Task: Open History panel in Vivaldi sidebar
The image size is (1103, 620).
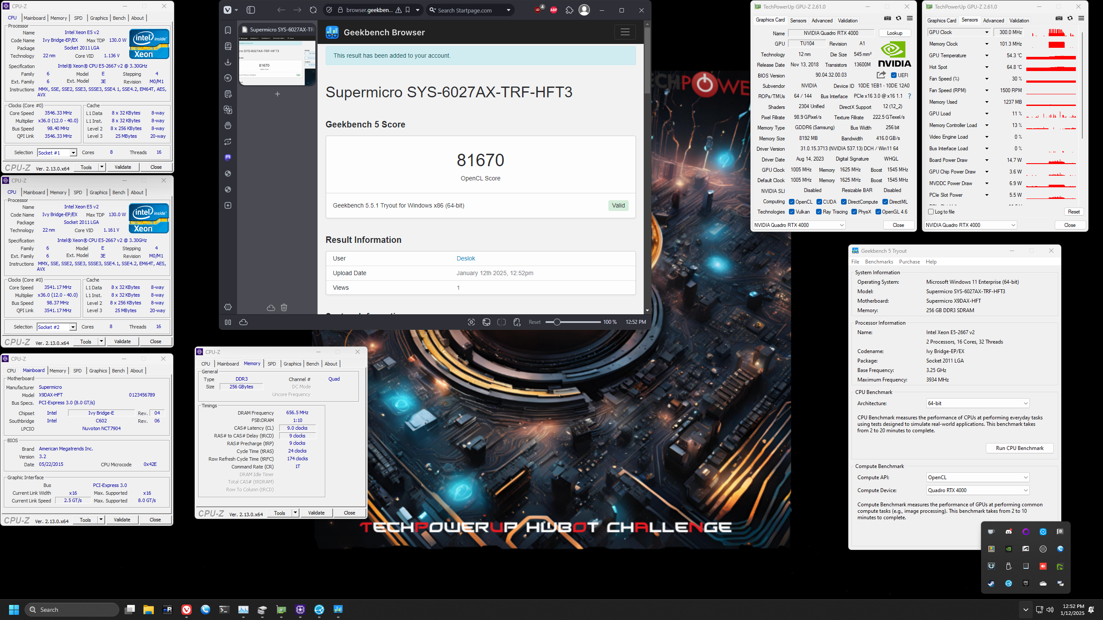Action: tap(228, 78)
